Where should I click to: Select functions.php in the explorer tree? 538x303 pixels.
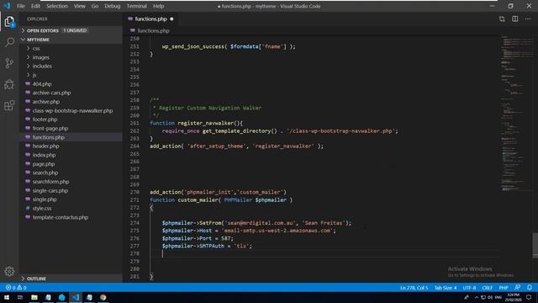pos(71,137)
